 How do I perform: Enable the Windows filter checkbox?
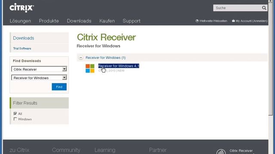click(15, 119)
